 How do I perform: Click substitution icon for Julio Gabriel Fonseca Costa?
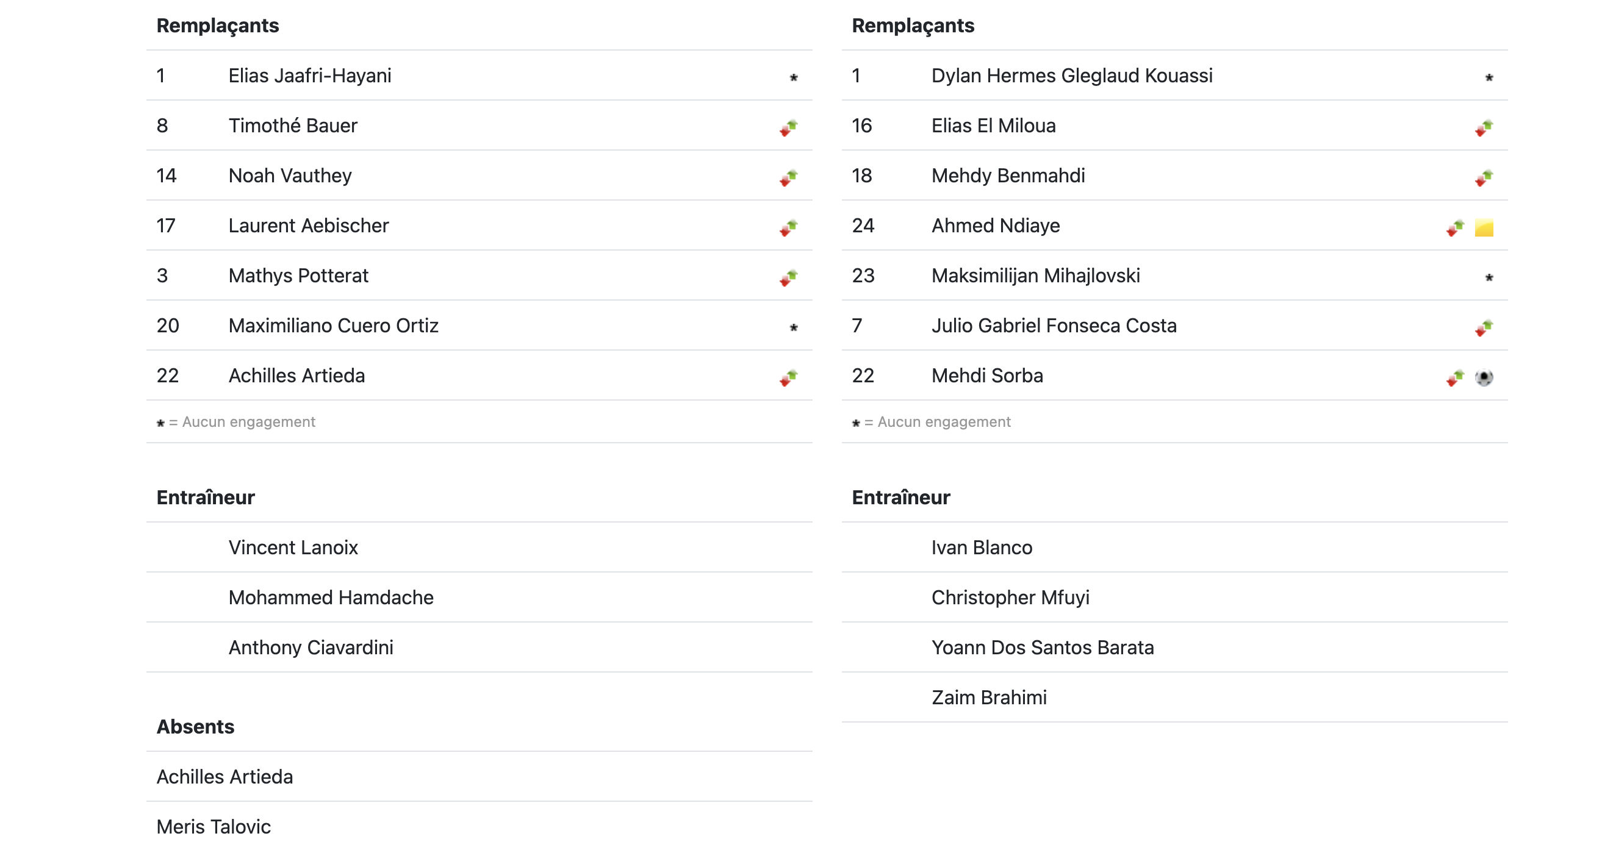point(1484,327)
